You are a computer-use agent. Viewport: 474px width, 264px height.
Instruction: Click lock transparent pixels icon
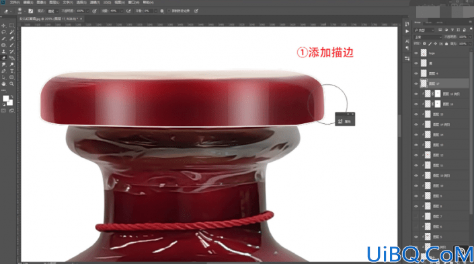click(x=424, y=44)
